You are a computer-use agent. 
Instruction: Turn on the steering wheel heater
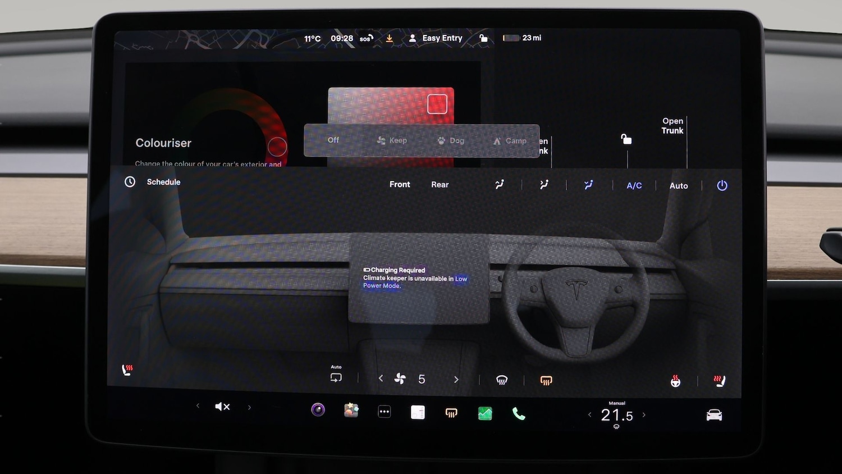(x=675, y=381)
